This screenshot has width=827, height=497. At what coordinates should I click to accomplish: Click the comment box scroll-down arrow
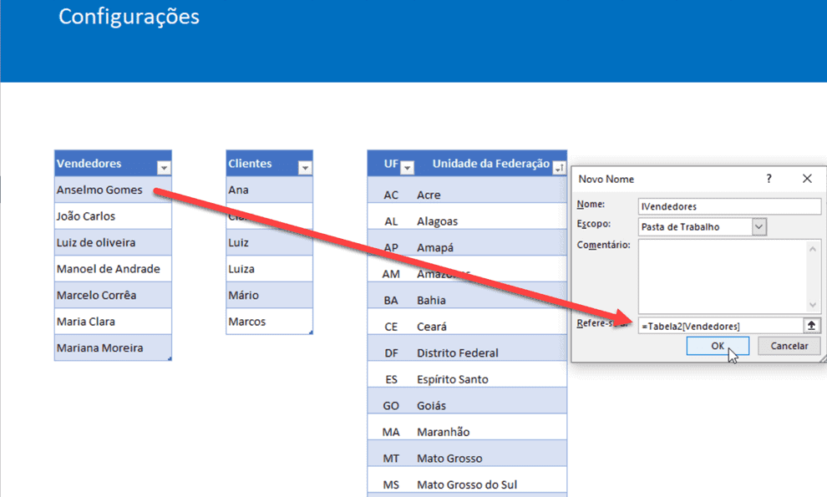(814, 305)
